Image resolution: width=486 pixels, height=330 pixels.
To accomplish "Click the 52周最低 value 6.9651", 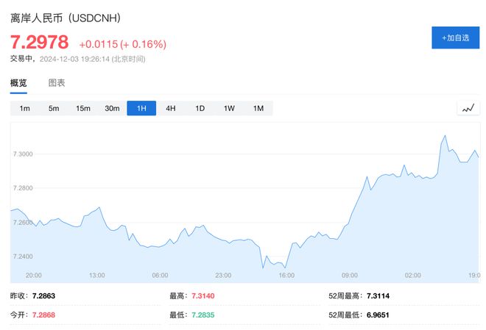I will pyautogui.click(x=378, y=315).
